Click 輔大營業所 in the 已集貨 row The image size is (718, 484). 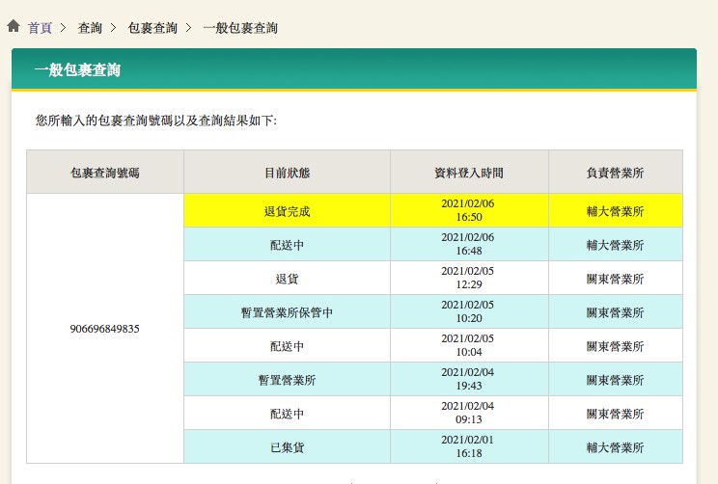click(x=616, y=447)
